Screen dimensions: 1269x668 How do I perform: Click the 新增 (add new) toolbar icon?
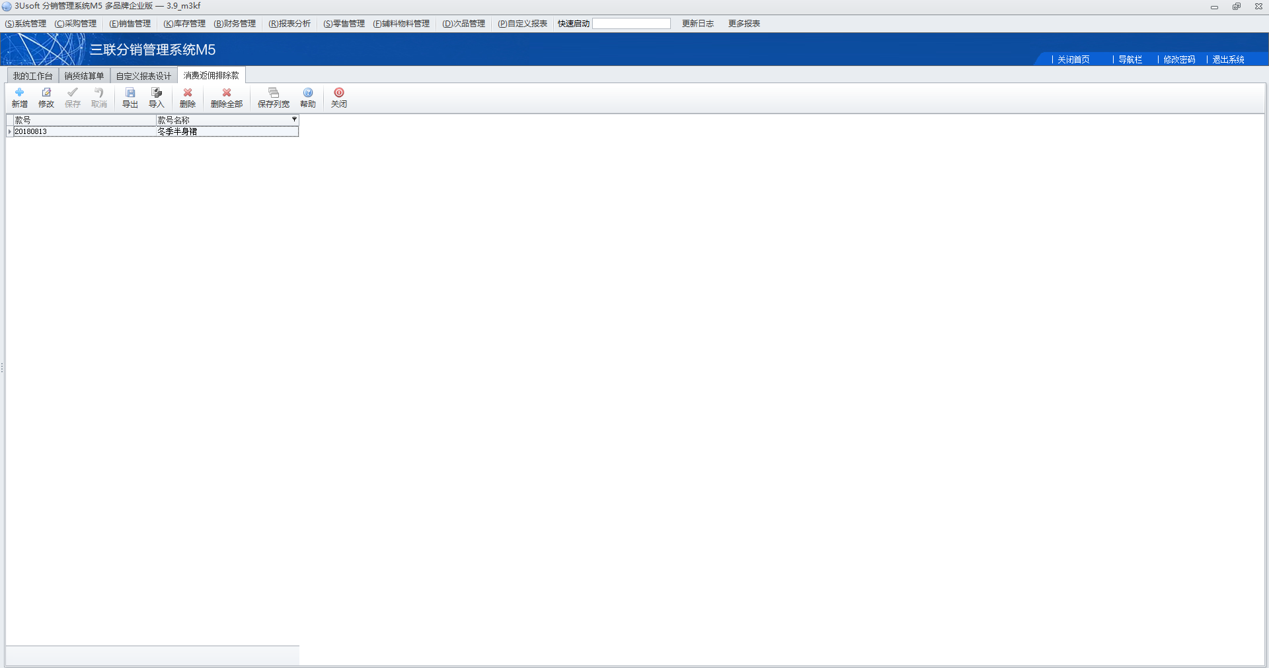20,98
